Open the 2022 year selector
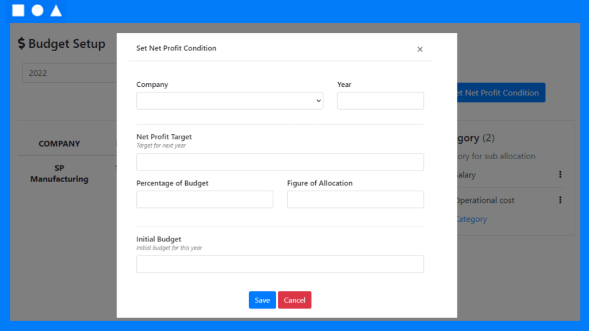589x331 pixels. pos(69,73)
